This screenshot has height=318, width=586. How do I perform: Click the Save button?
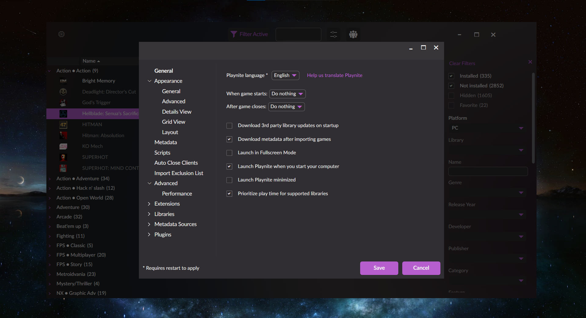379,268
